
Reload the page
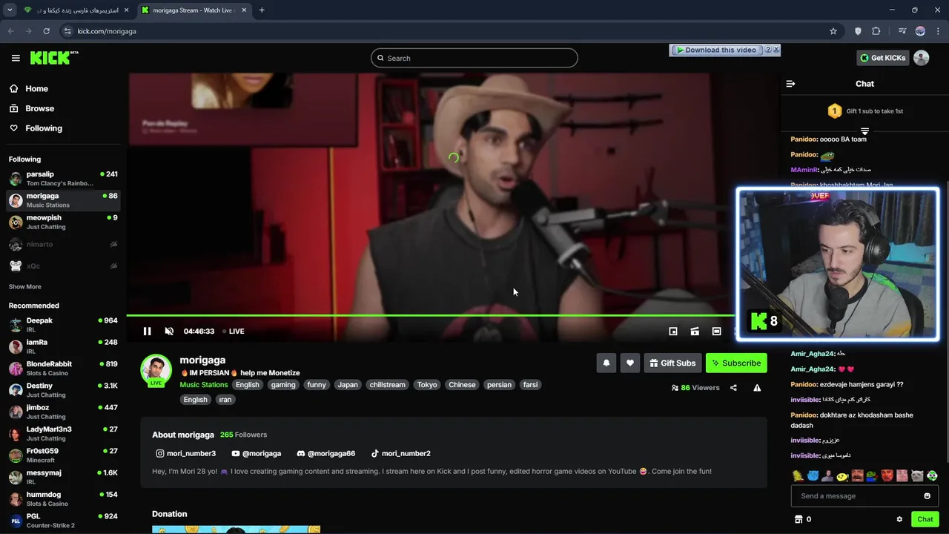coord(46,31)
